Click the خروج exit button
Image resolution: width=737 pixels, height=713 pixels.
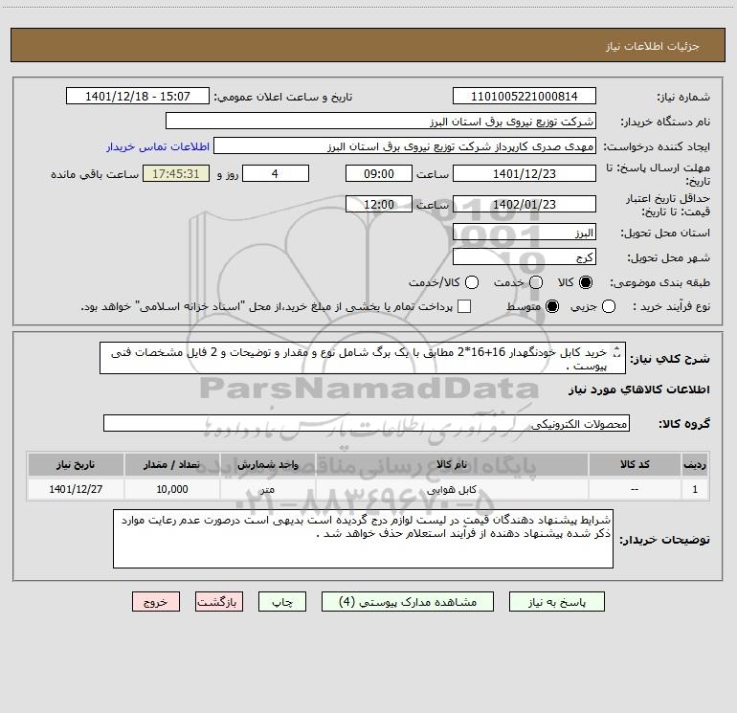tap(156, 602)
